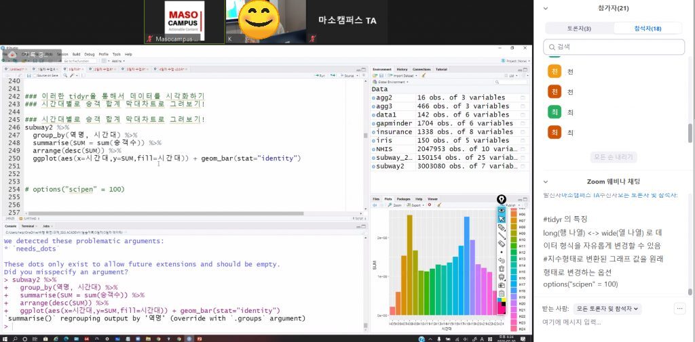Open the recipient selector 모든 토론자 및 참석자
The image size is (695, 342).
[x=609, y=309]
